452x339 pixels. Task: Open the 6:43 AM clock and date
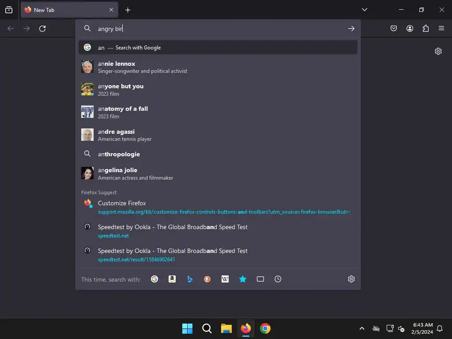click(x=422, y=328)
